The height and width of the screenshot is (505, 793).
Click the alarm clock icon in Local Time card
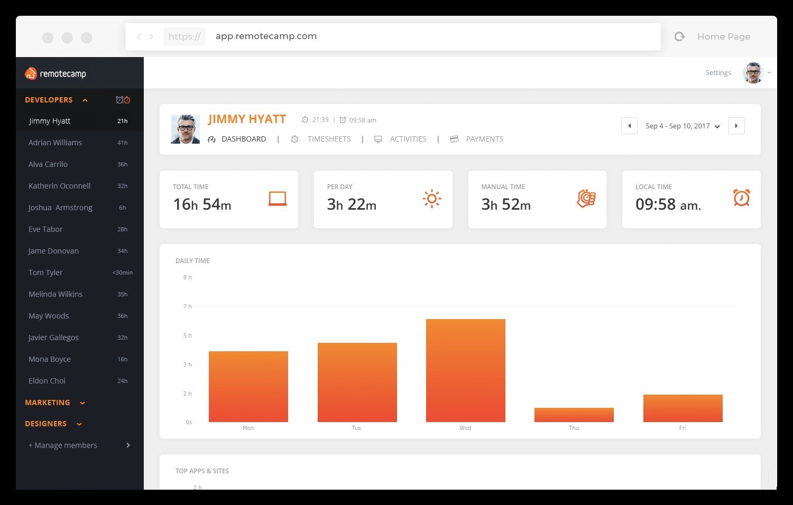coord(742,198)
